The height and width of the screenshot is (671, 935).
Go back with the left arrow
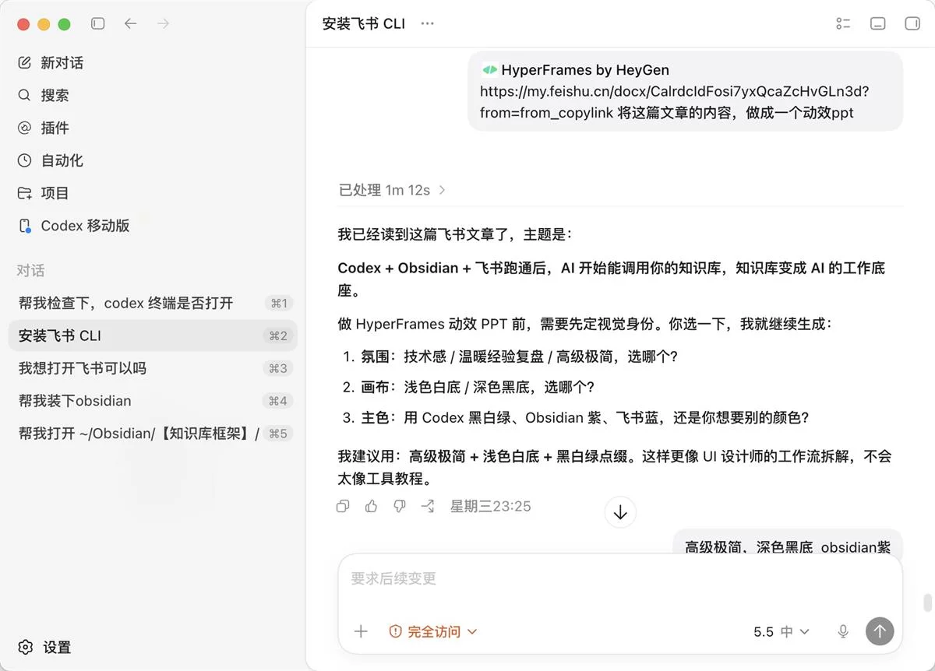coord(130,24)
